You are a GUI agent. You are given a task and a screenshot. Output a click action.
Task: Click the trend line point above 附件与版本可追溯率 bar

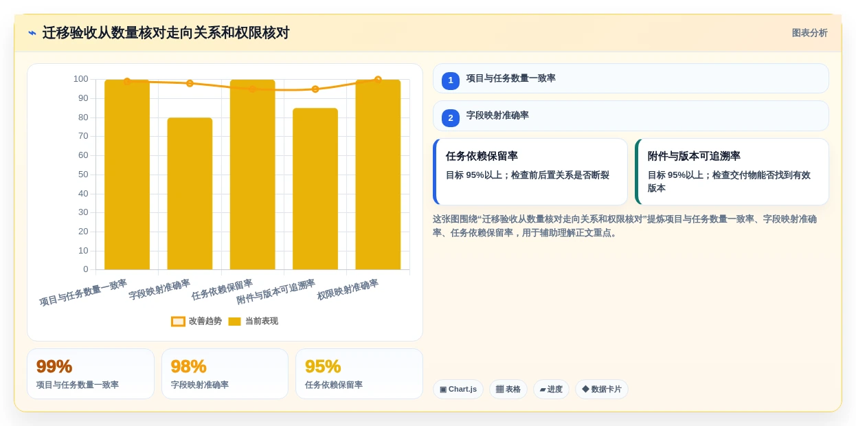pyautogui.click(x=315, y=89)
